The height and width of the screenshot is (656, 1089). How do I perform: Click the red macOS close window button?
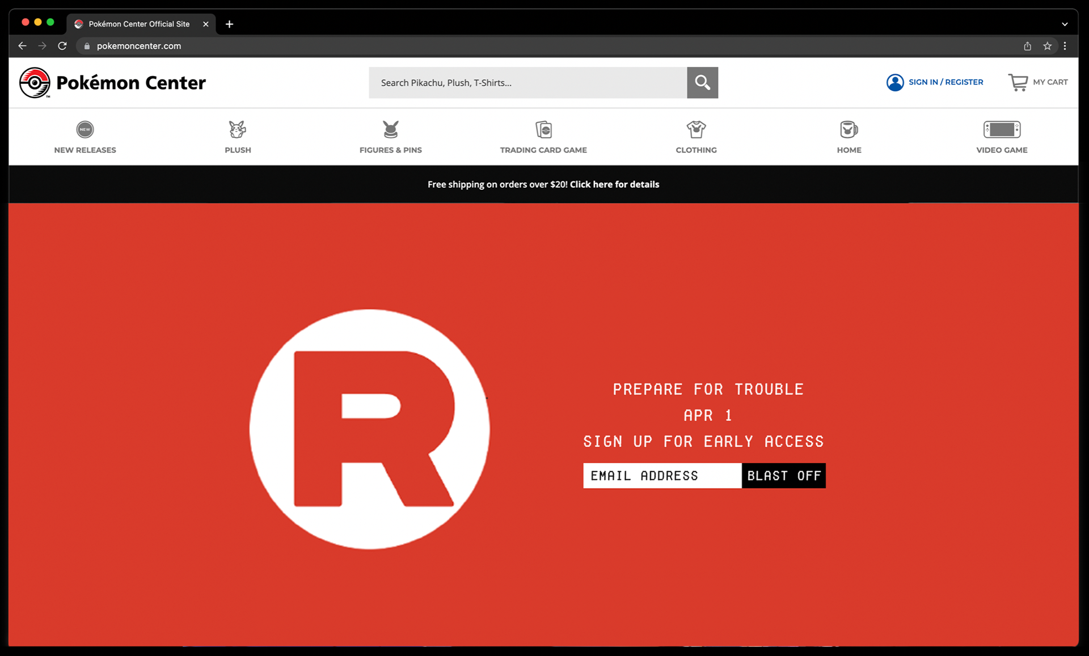pos(26,22)
